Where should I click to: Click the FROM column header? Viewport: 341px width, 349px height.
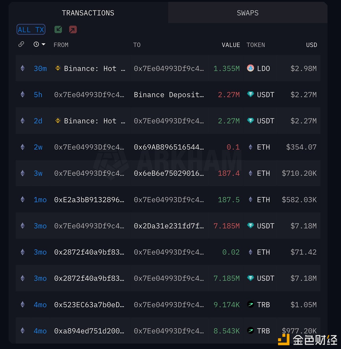[61, 45]
